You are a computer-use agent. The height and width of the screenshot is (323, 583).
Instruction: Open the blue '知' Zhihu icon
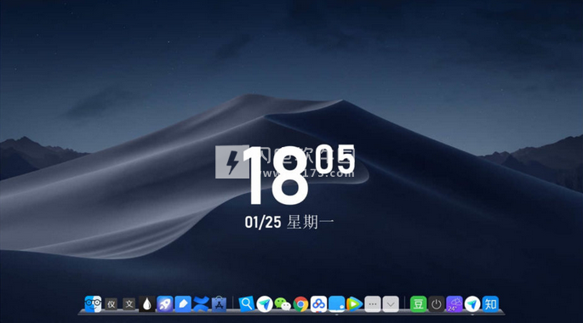click(490, 304)
